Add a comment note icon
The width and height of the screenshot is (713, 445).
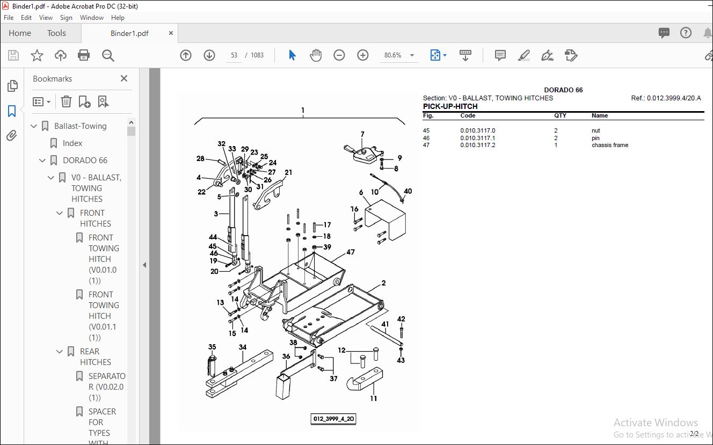coord(500,55)
